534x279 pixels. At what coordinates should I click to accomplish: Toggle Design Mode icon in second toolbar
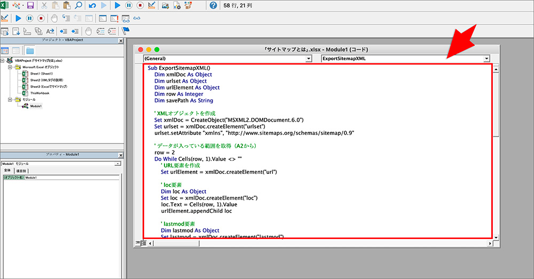pos(5,18)
